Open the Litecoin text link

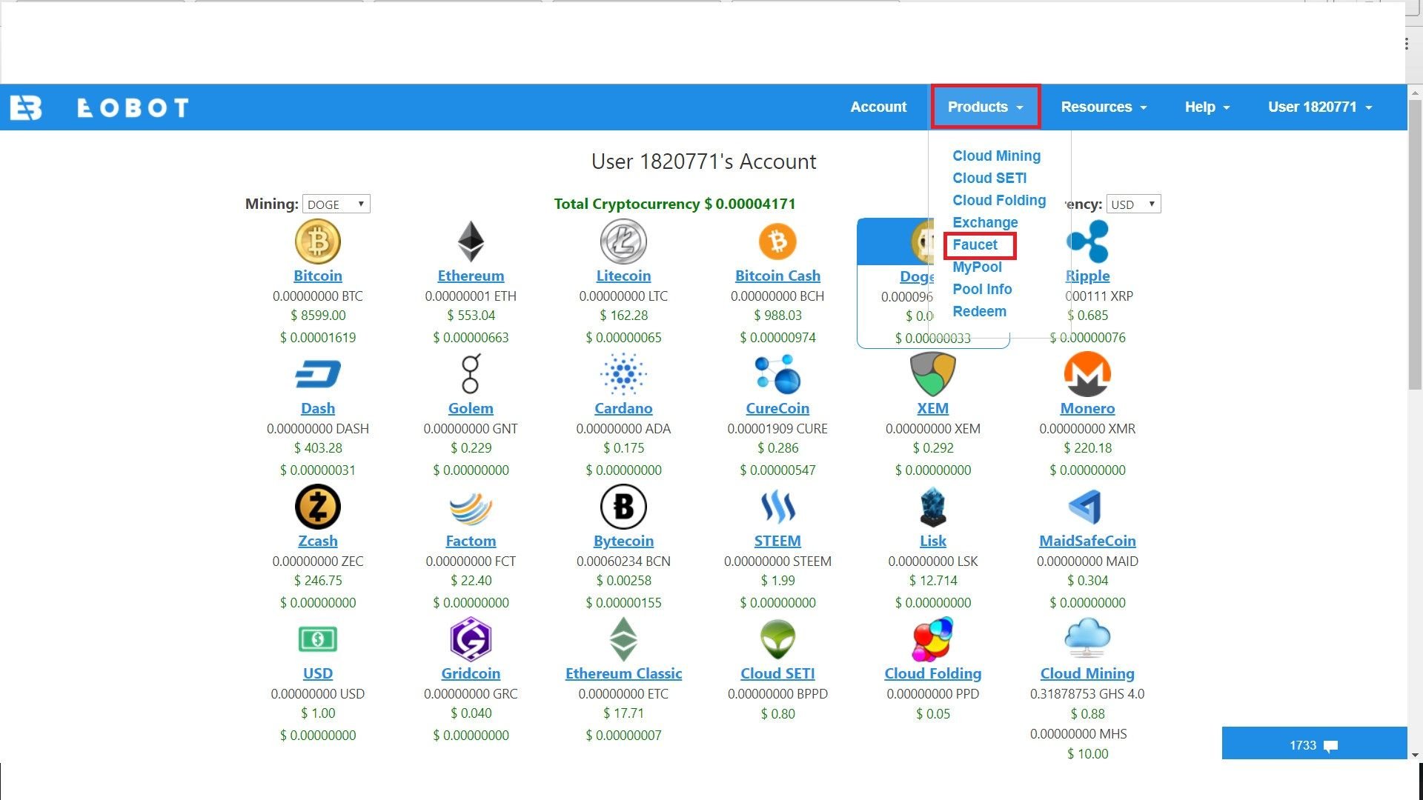tap(623, 276)
